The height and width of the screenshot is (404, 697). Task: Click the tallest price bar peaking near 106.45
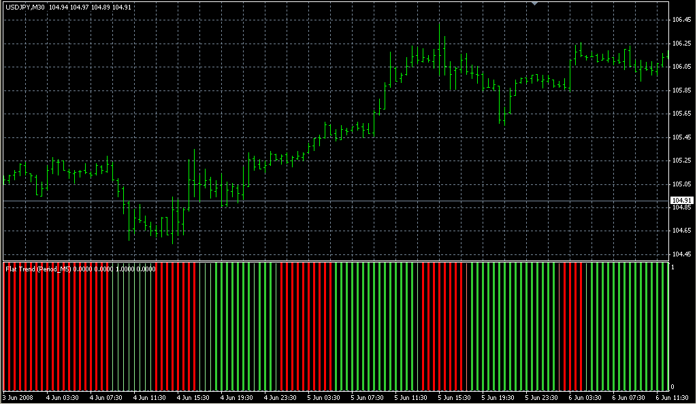(439, 49)
